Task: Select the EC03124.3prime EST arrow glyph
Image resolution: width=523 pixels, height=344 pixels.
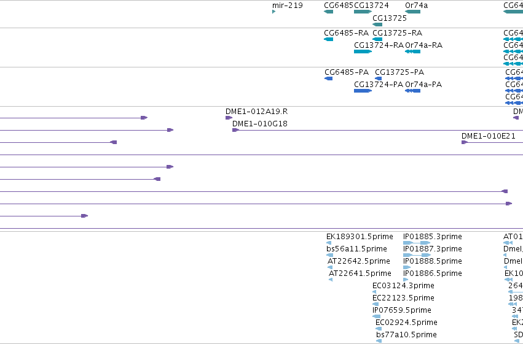Action: point(374,292)
